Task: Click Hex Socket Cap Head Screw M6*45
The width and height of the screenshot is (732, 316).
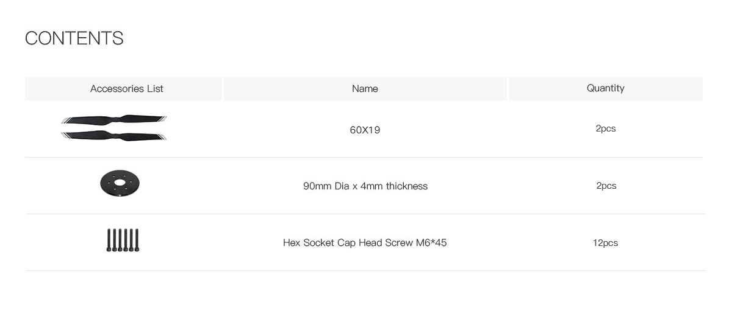Action: pyautogui.click(x=365, y=242)
